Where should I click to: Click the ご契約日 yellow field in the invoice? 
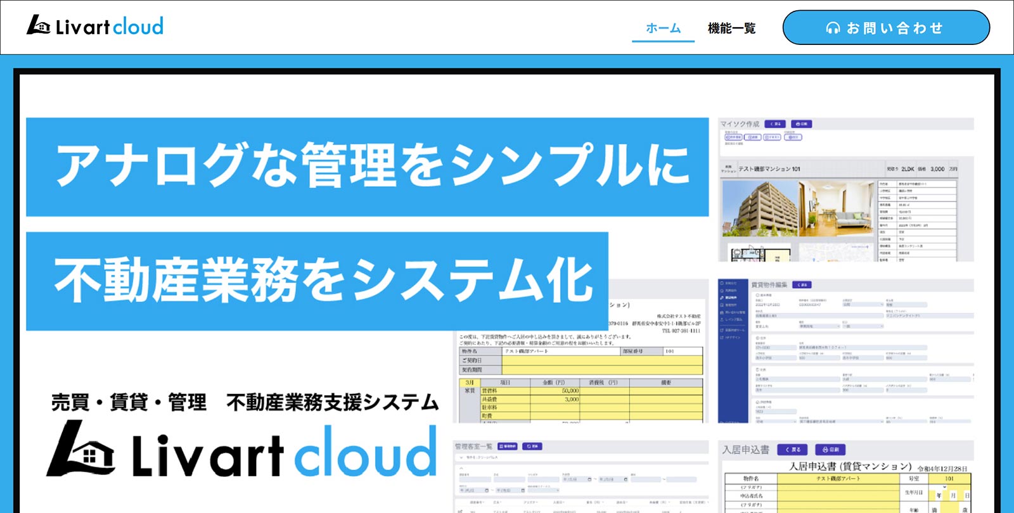coord(602,360)
